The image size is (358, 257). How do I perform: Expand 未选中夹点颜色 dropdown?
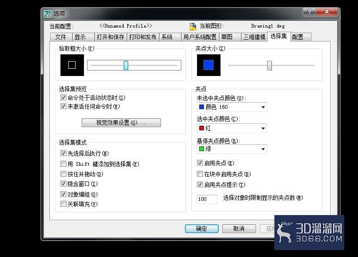click(x=263, y=107)
